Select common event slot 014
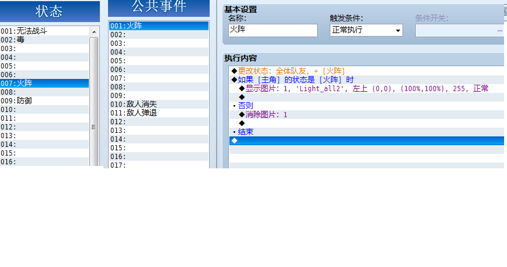 click(159, 139)
